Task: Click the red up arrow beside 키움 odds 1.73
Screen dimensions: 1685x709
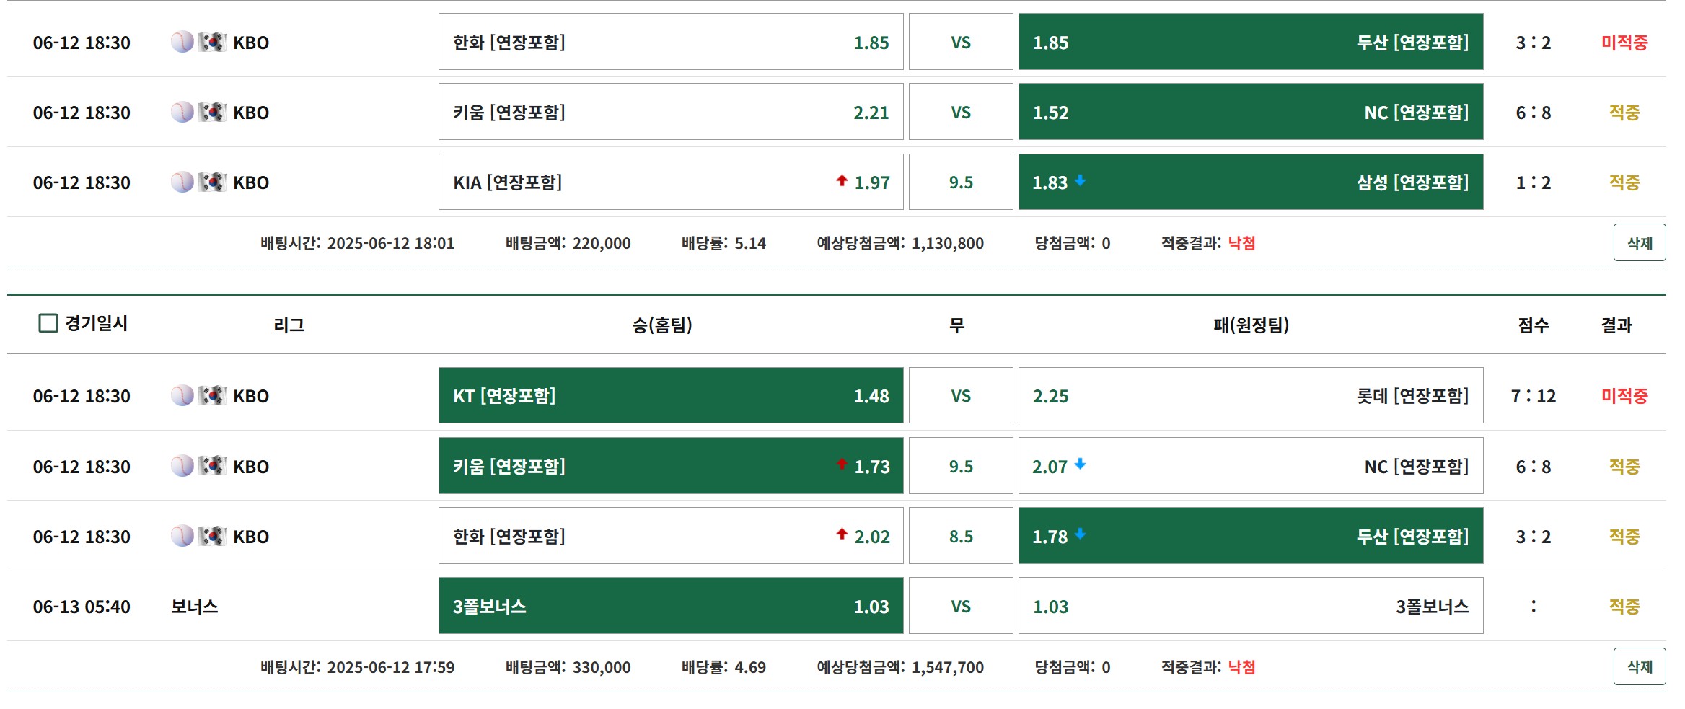Action: click(x=841, y=464)
